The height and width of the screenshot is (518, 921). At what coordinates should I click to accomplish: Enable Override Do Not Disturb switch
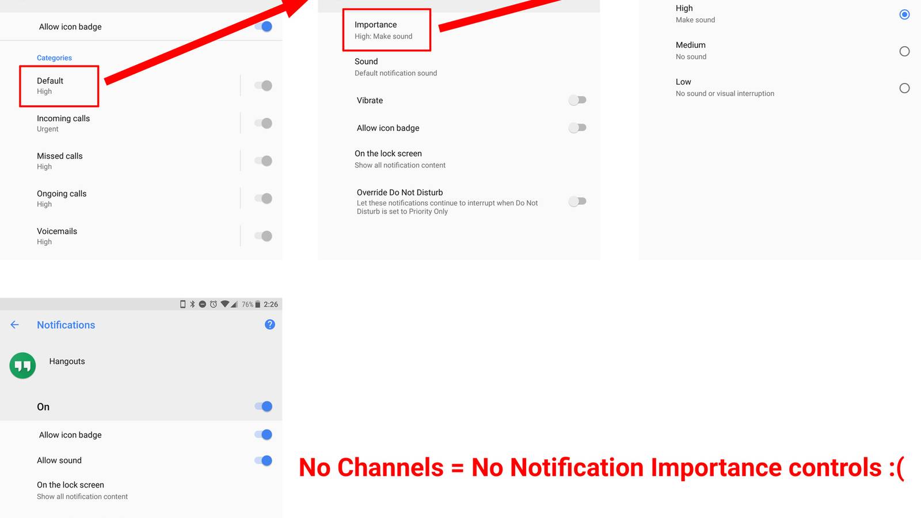tap(577, 201)
